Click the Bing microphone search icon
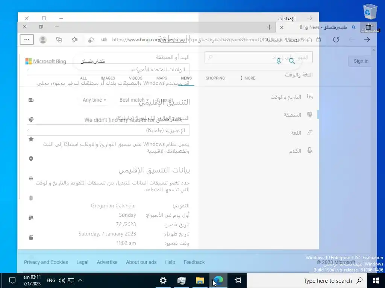This screenshot has width=385, height=288. pos(279,61)
